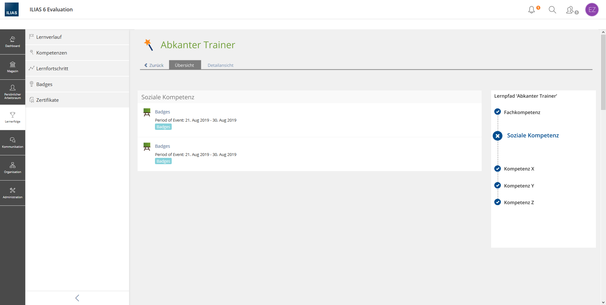Click the Badges tag under the first session

[163, 127]
